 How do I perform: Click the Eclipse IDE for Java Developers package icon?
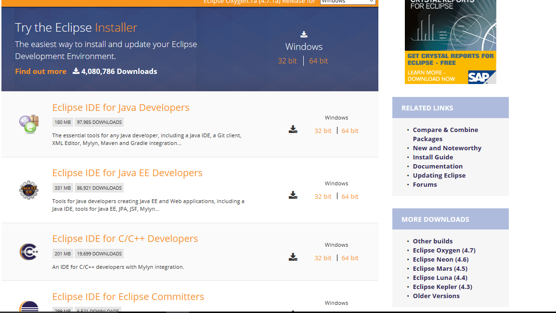tap(29, 124)
